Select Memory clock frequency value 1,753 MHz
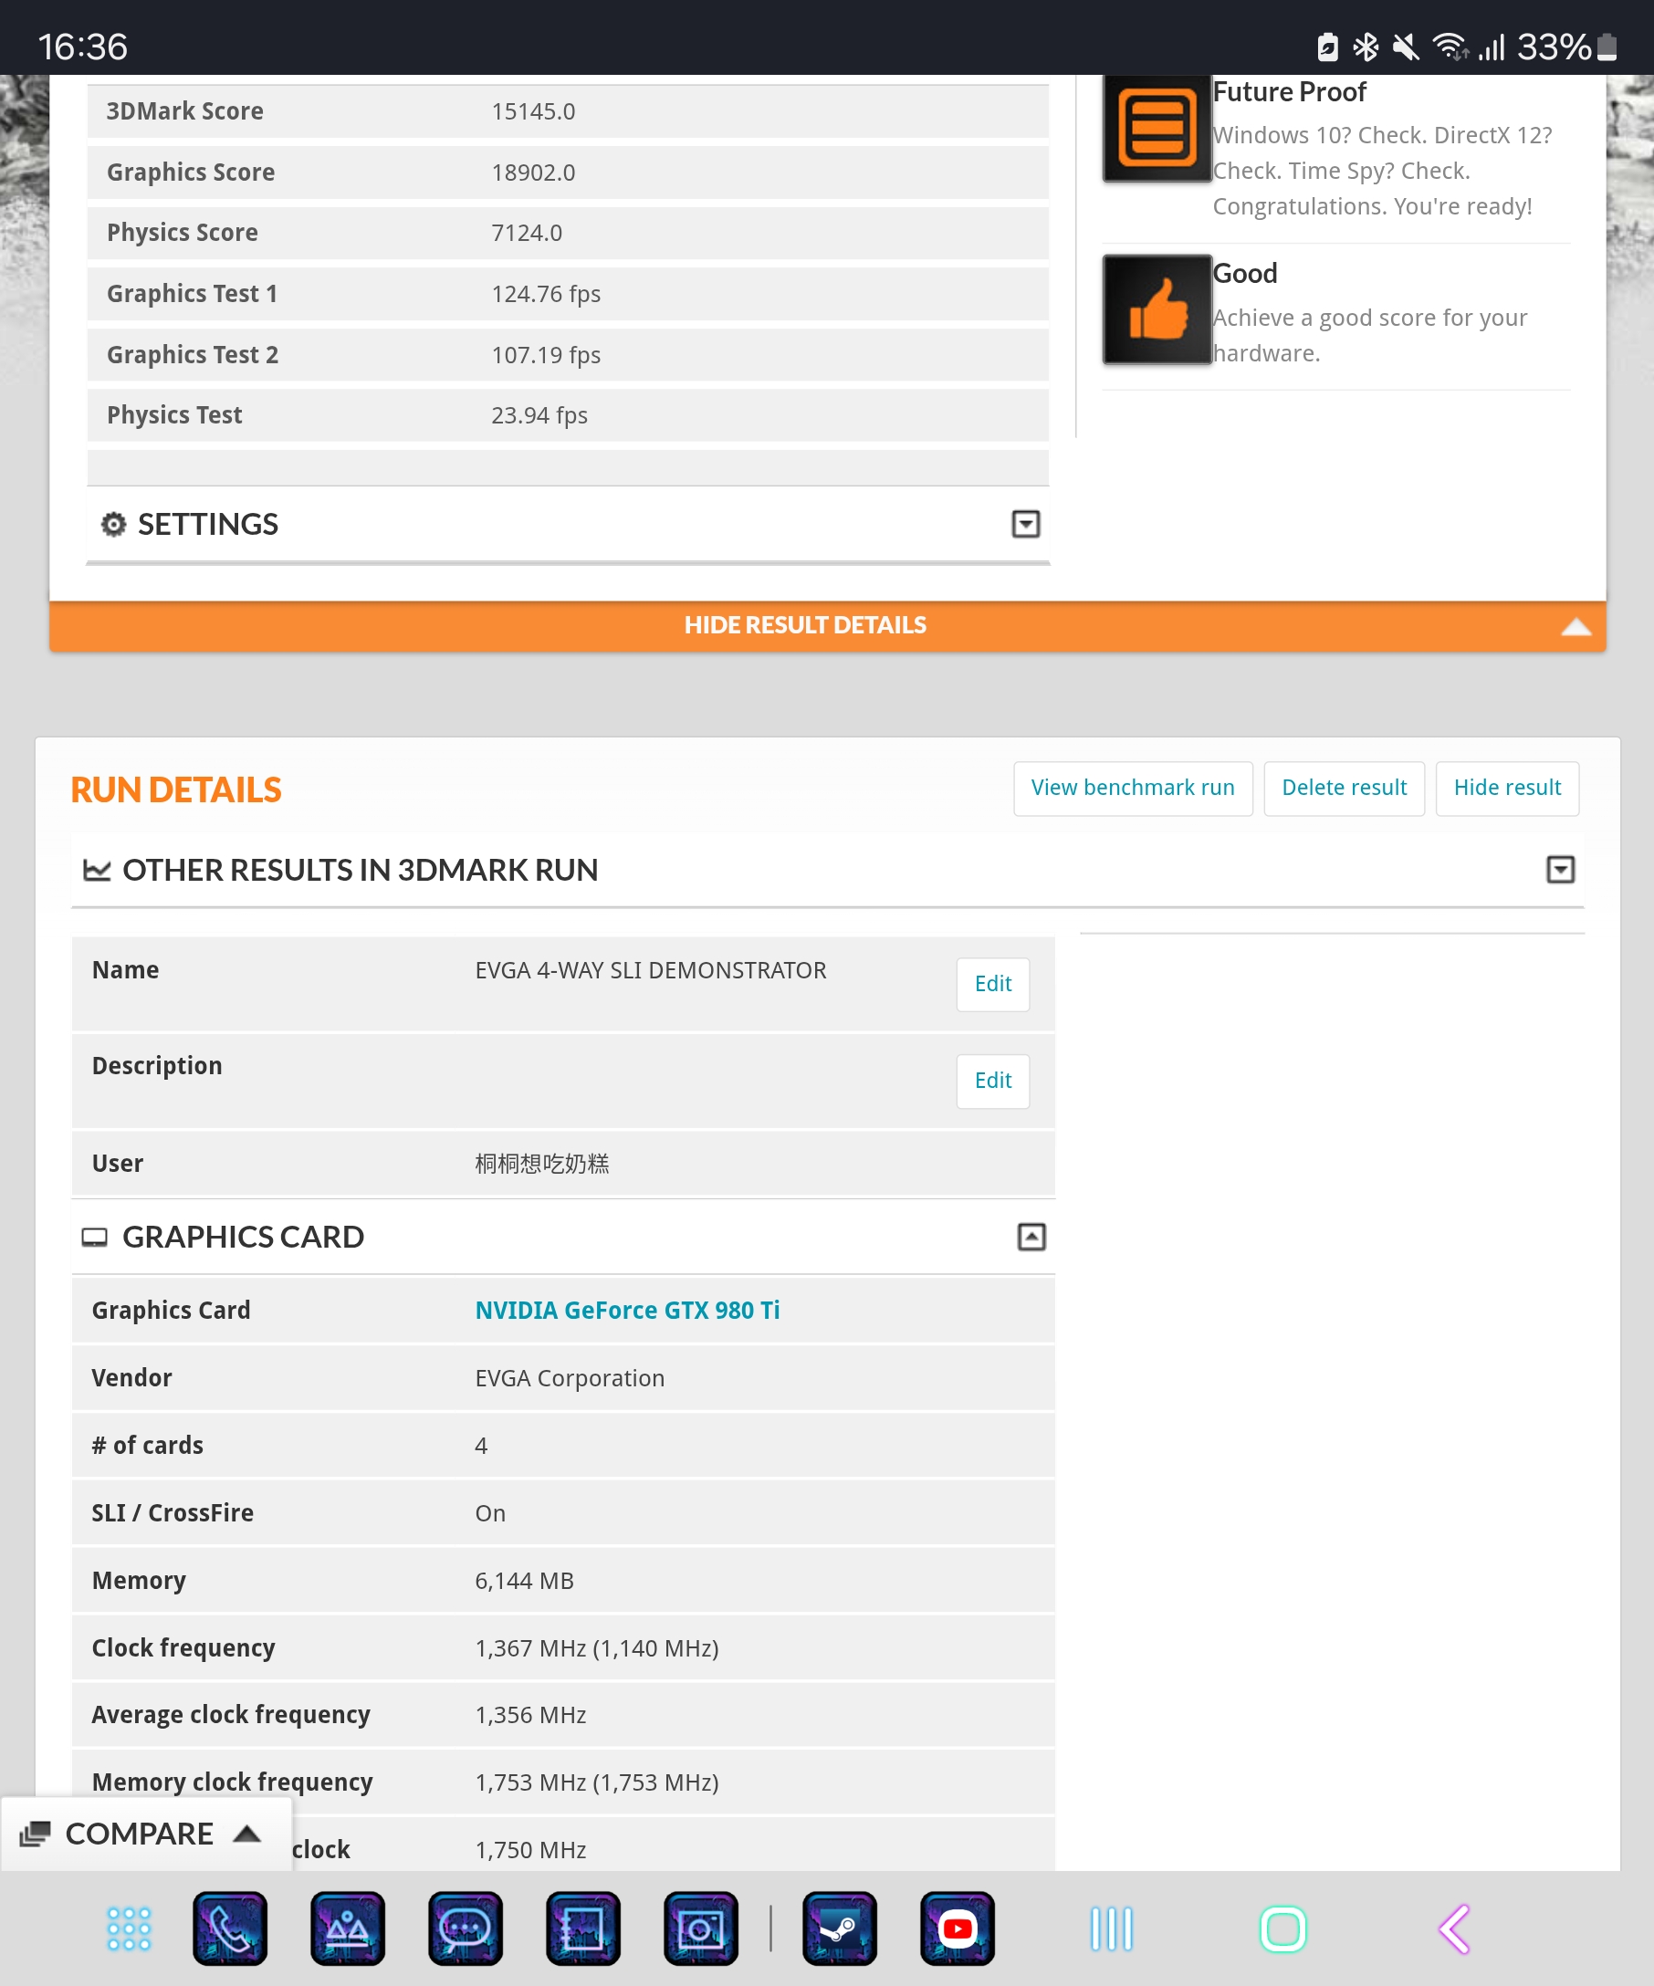 (597, 1782)
